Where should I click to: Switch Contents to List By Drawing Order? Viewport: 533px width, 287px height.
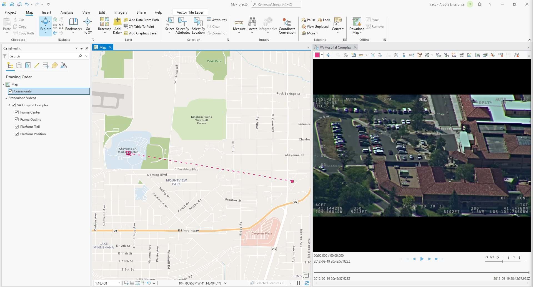[x=10, y=66]
